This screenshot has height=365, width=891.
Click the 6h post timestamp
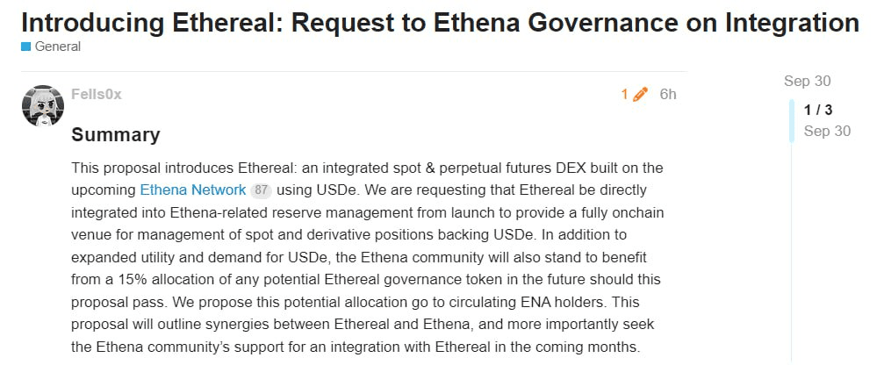[668, 94]
